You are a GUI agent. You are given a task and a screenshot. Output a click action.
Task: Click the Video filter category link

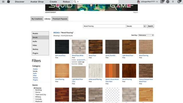35,76
